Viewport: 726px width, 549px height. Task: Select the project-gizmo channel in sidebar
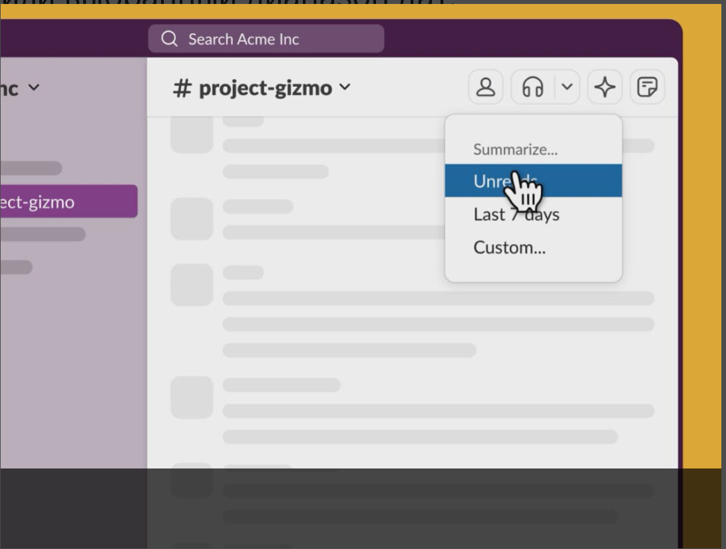[x=69, y=202]
